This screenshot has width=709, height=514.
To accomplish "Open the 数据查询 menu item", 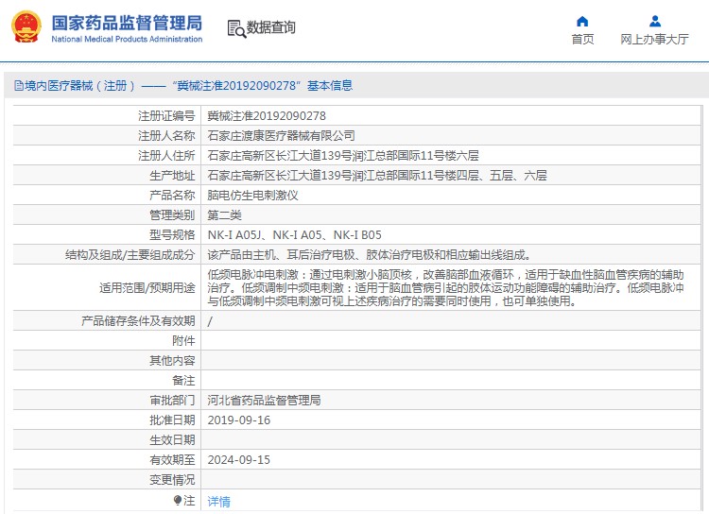I will click(x=270, y=28).
